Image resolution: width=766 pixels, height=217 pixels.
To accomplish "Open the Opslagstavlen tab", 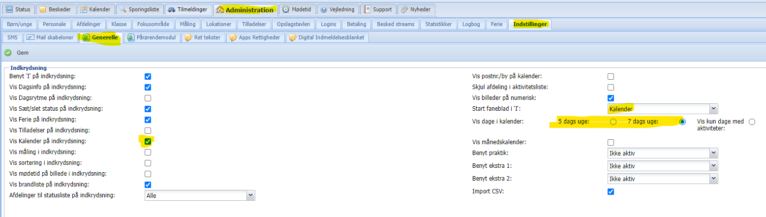I will (x=293, y=24).
